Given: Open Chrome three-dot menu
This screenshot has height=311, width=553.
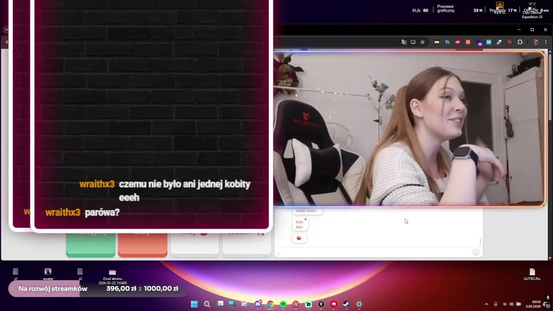Looking at the screenshot, I should 546,42.
